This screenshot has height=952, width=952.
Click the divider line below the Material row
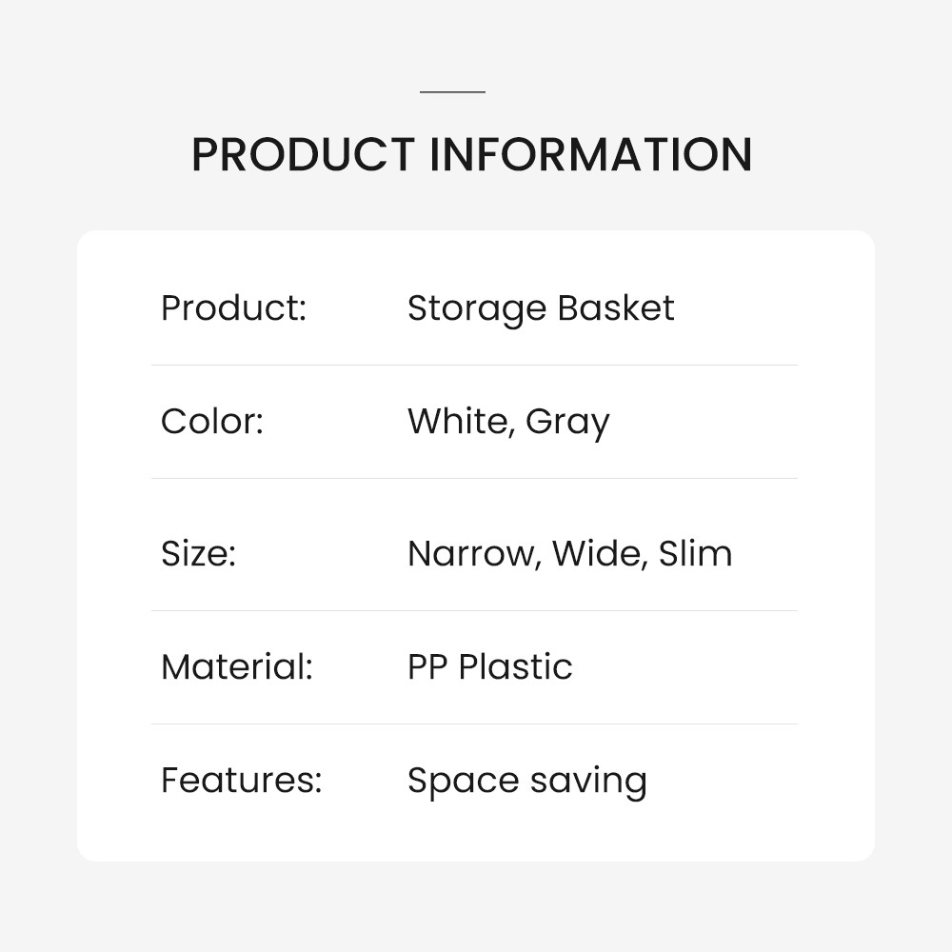click(474, 724)
